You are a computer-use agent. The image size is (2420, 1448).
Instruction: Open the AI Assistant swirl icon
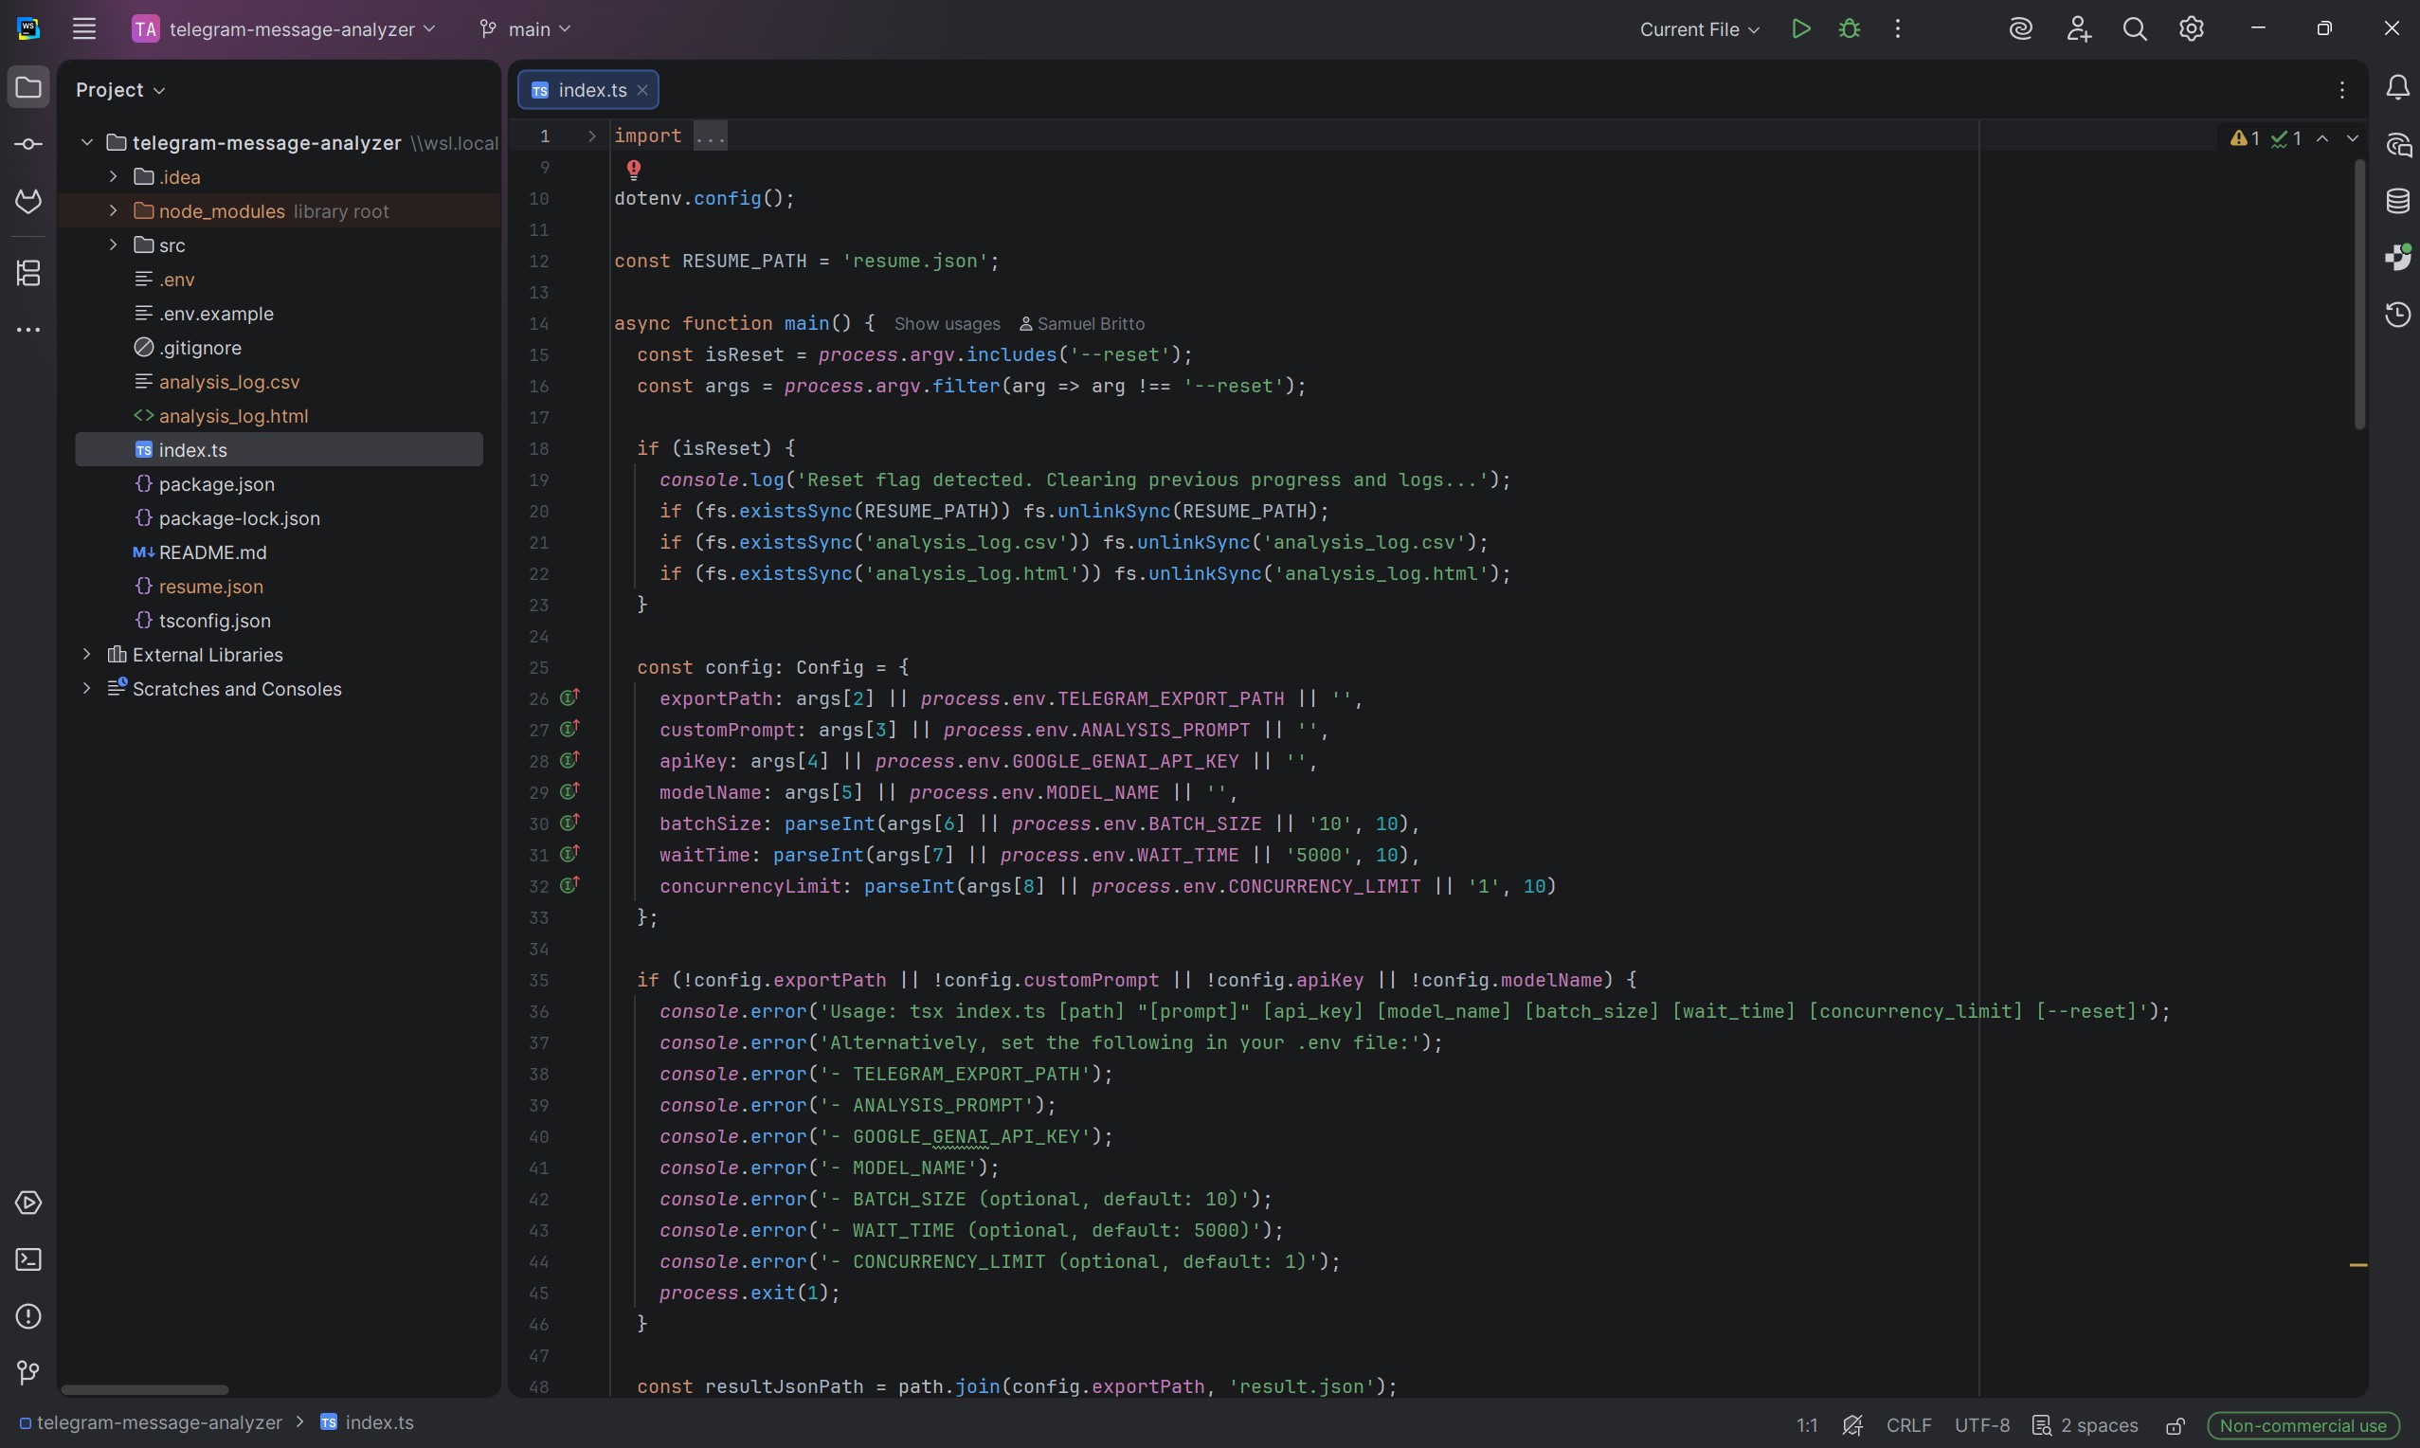pyautogui.click(x=2020, y=29)
